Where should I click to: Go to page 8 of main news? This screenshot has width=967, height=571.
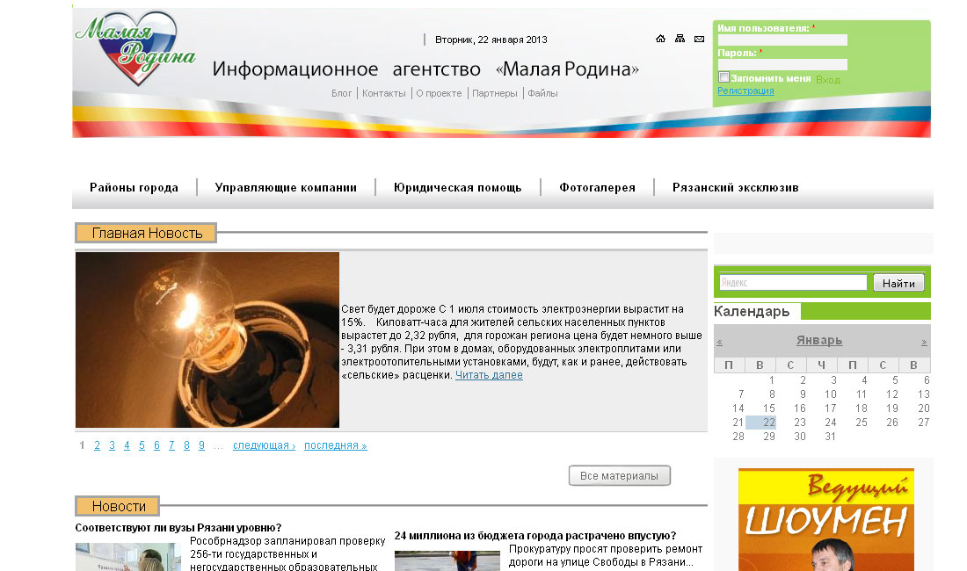[x=186, y=445]
